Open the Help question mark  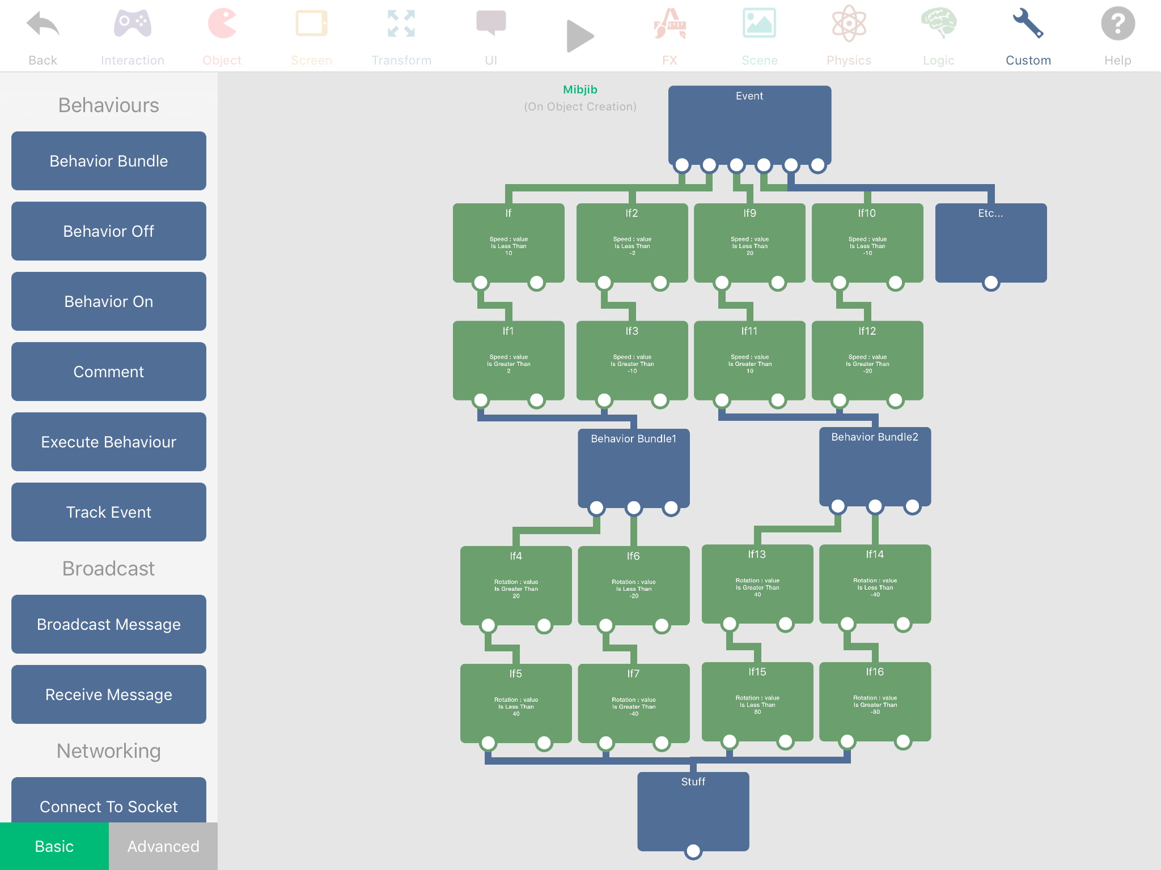click(x=1117, y=25)
